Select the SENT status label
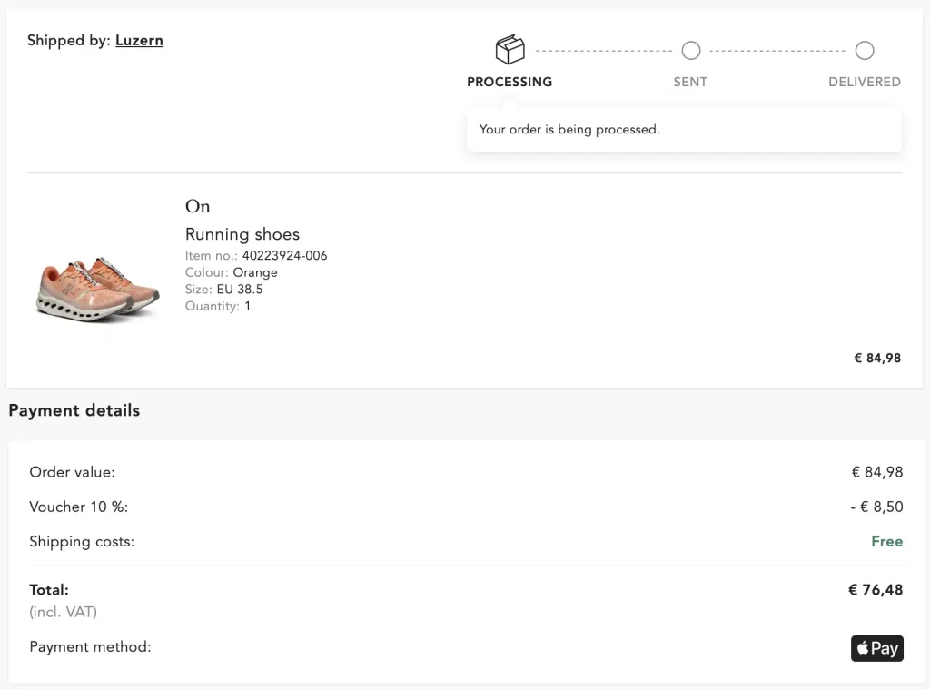 click(690, 82)
